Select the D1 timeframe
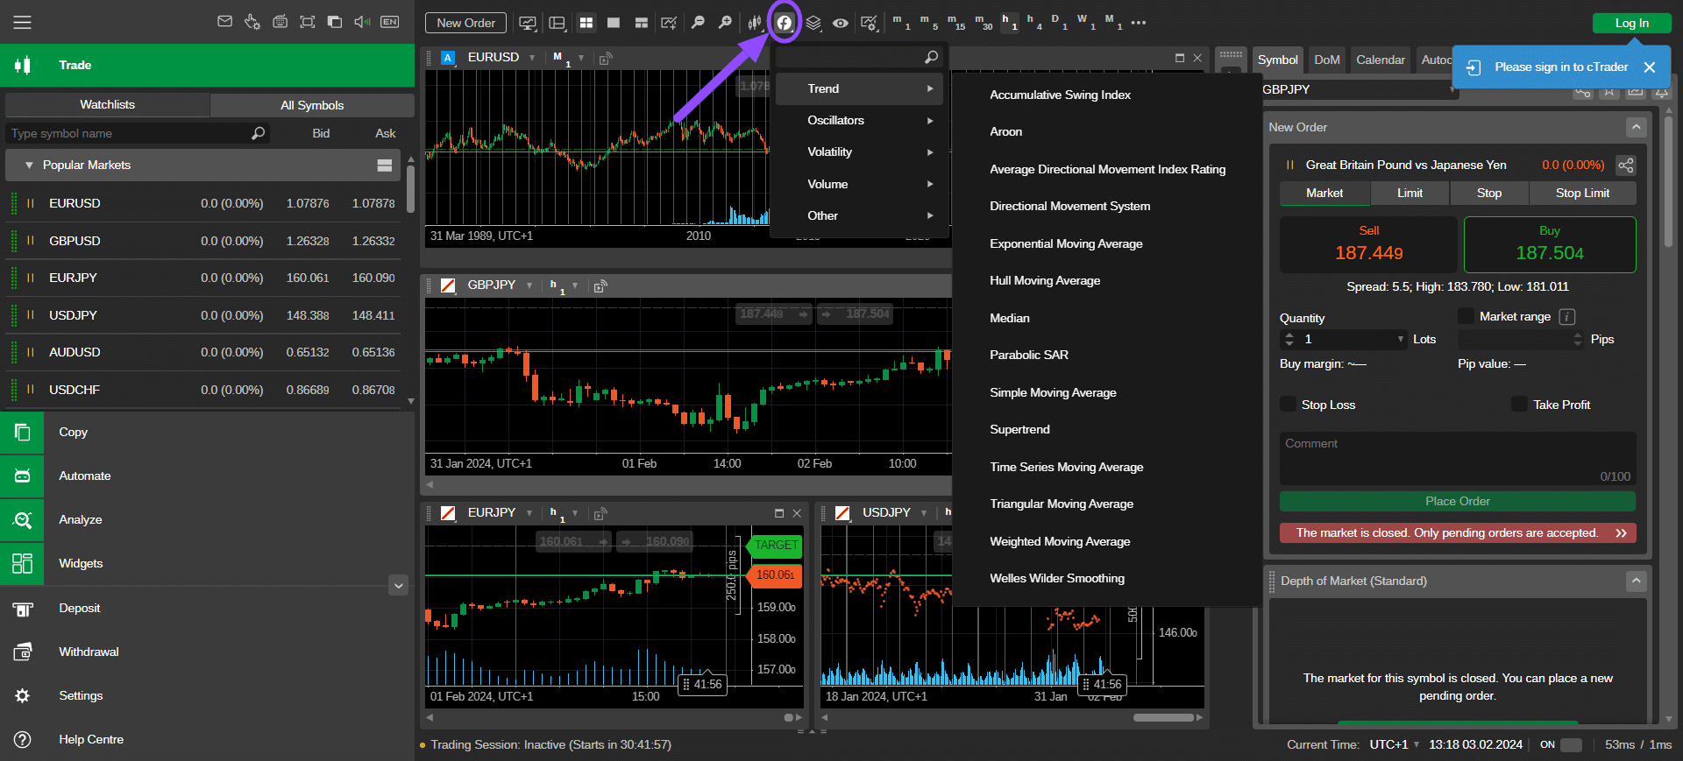 [x=1059, y=22]
